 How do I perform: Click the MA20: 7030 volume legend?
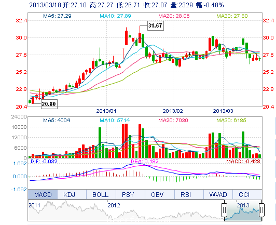point(173,120)
